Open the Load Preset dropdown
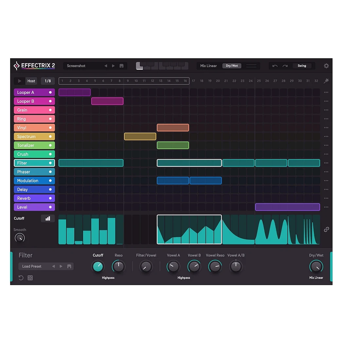The image size is (343, 343). (35, 266)
